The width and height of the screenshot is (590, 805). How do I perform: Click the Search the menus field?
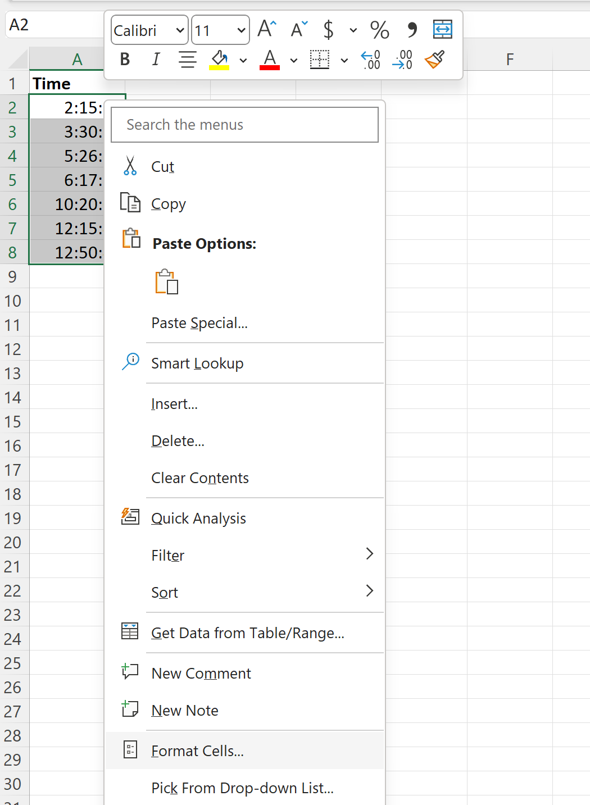click(244, 125)
